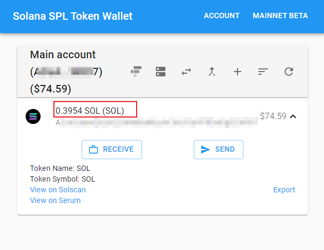Click the Token Name: SOL text
This screenshot has width=324, height=250.
tap(60, 168)
